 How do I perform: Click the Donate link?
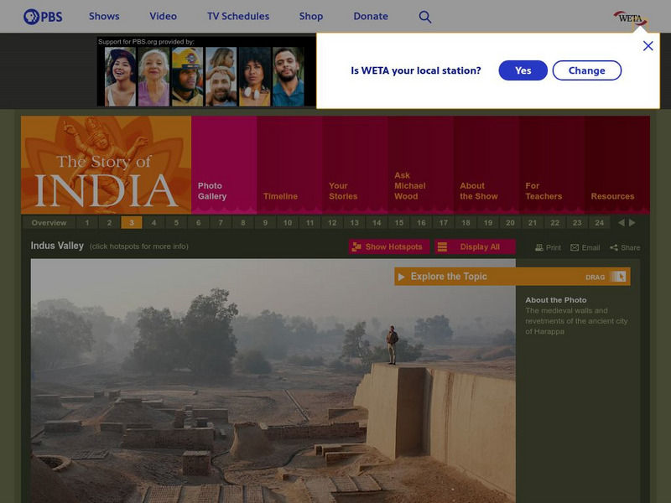370,16
